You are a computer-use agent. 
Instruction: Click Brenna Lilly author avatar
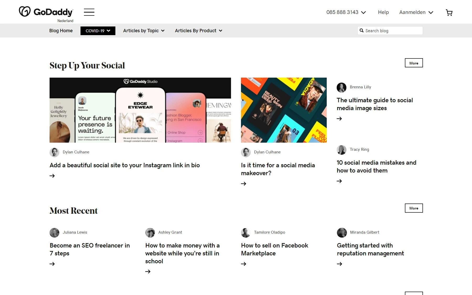click(x=341, y=87)
